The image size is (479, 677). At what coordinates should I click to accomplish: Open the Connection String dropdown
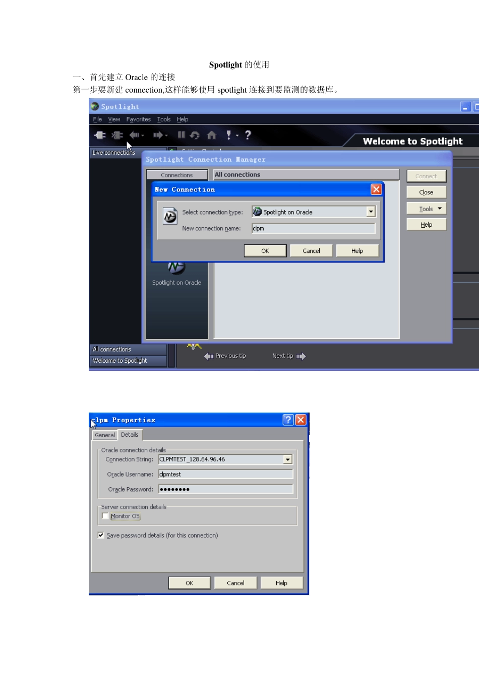tap(288, 459)
